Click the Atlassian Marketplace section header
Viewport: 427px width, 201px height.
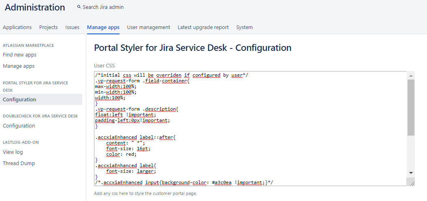[x=28, y=45]
